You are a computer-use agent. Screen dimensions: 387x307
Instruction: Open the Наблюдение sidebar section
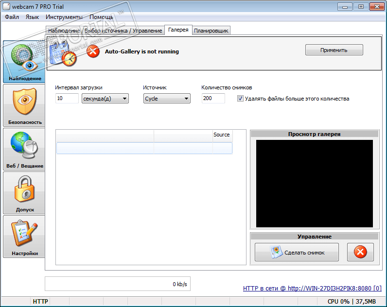(24, 62)
